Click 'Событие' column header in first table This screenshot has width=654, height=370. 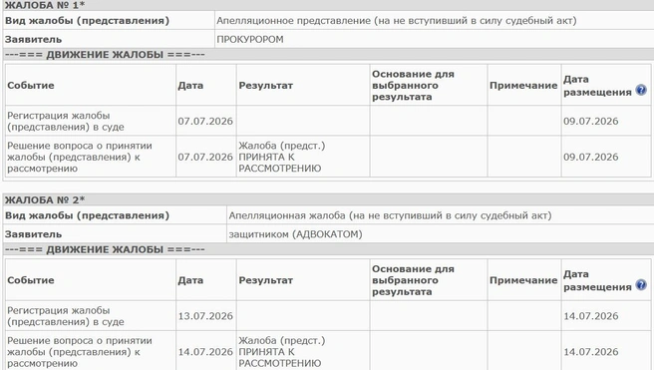31,85
